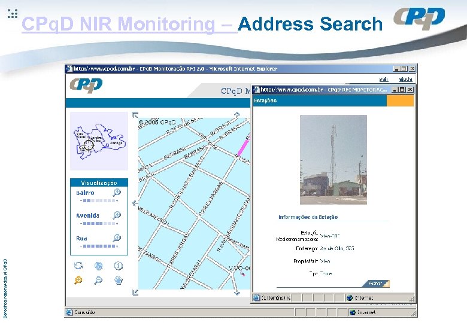Adjust the Rua zoom level bar
The image size is (467, 323).
[99, 246]
